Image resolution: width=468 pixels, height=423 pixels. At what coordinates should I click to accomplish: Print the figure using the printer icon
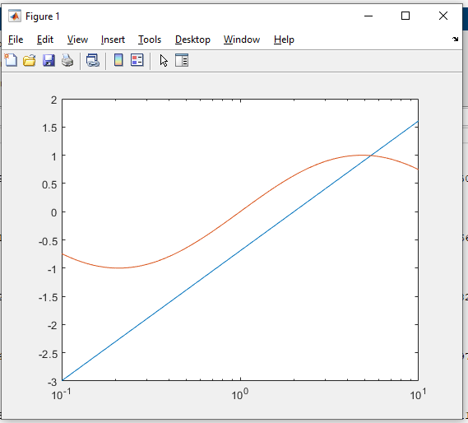67,60
